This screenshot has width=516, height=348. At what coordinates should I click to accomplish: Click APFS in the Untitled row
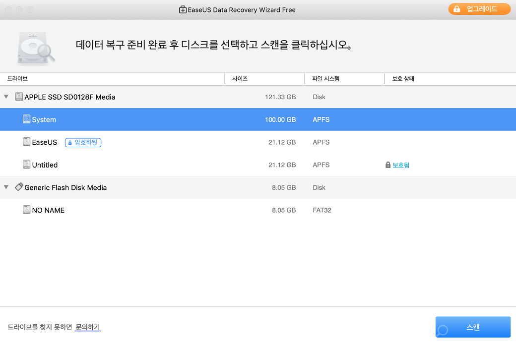[x=321, y=165]
